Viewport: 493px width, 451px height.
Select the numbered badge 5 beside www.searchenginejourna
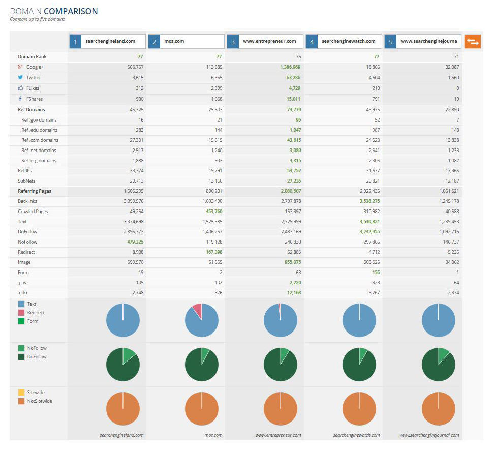point(390,41)
